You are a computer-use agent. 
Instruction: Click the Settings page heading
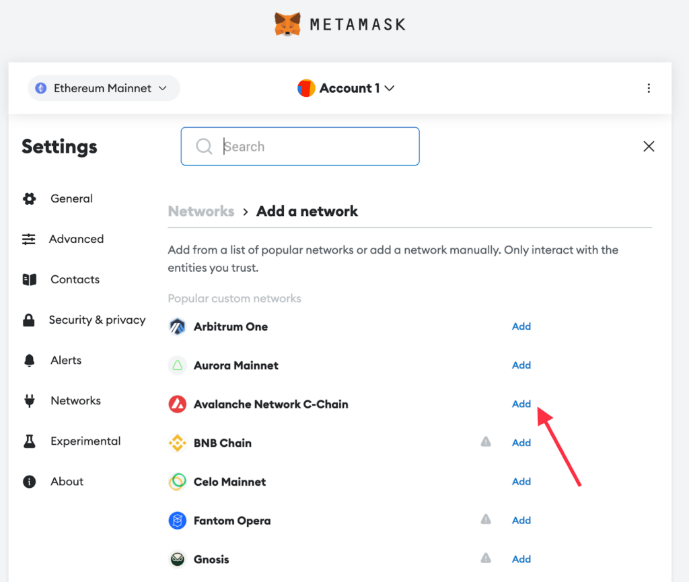click(59, 147)
